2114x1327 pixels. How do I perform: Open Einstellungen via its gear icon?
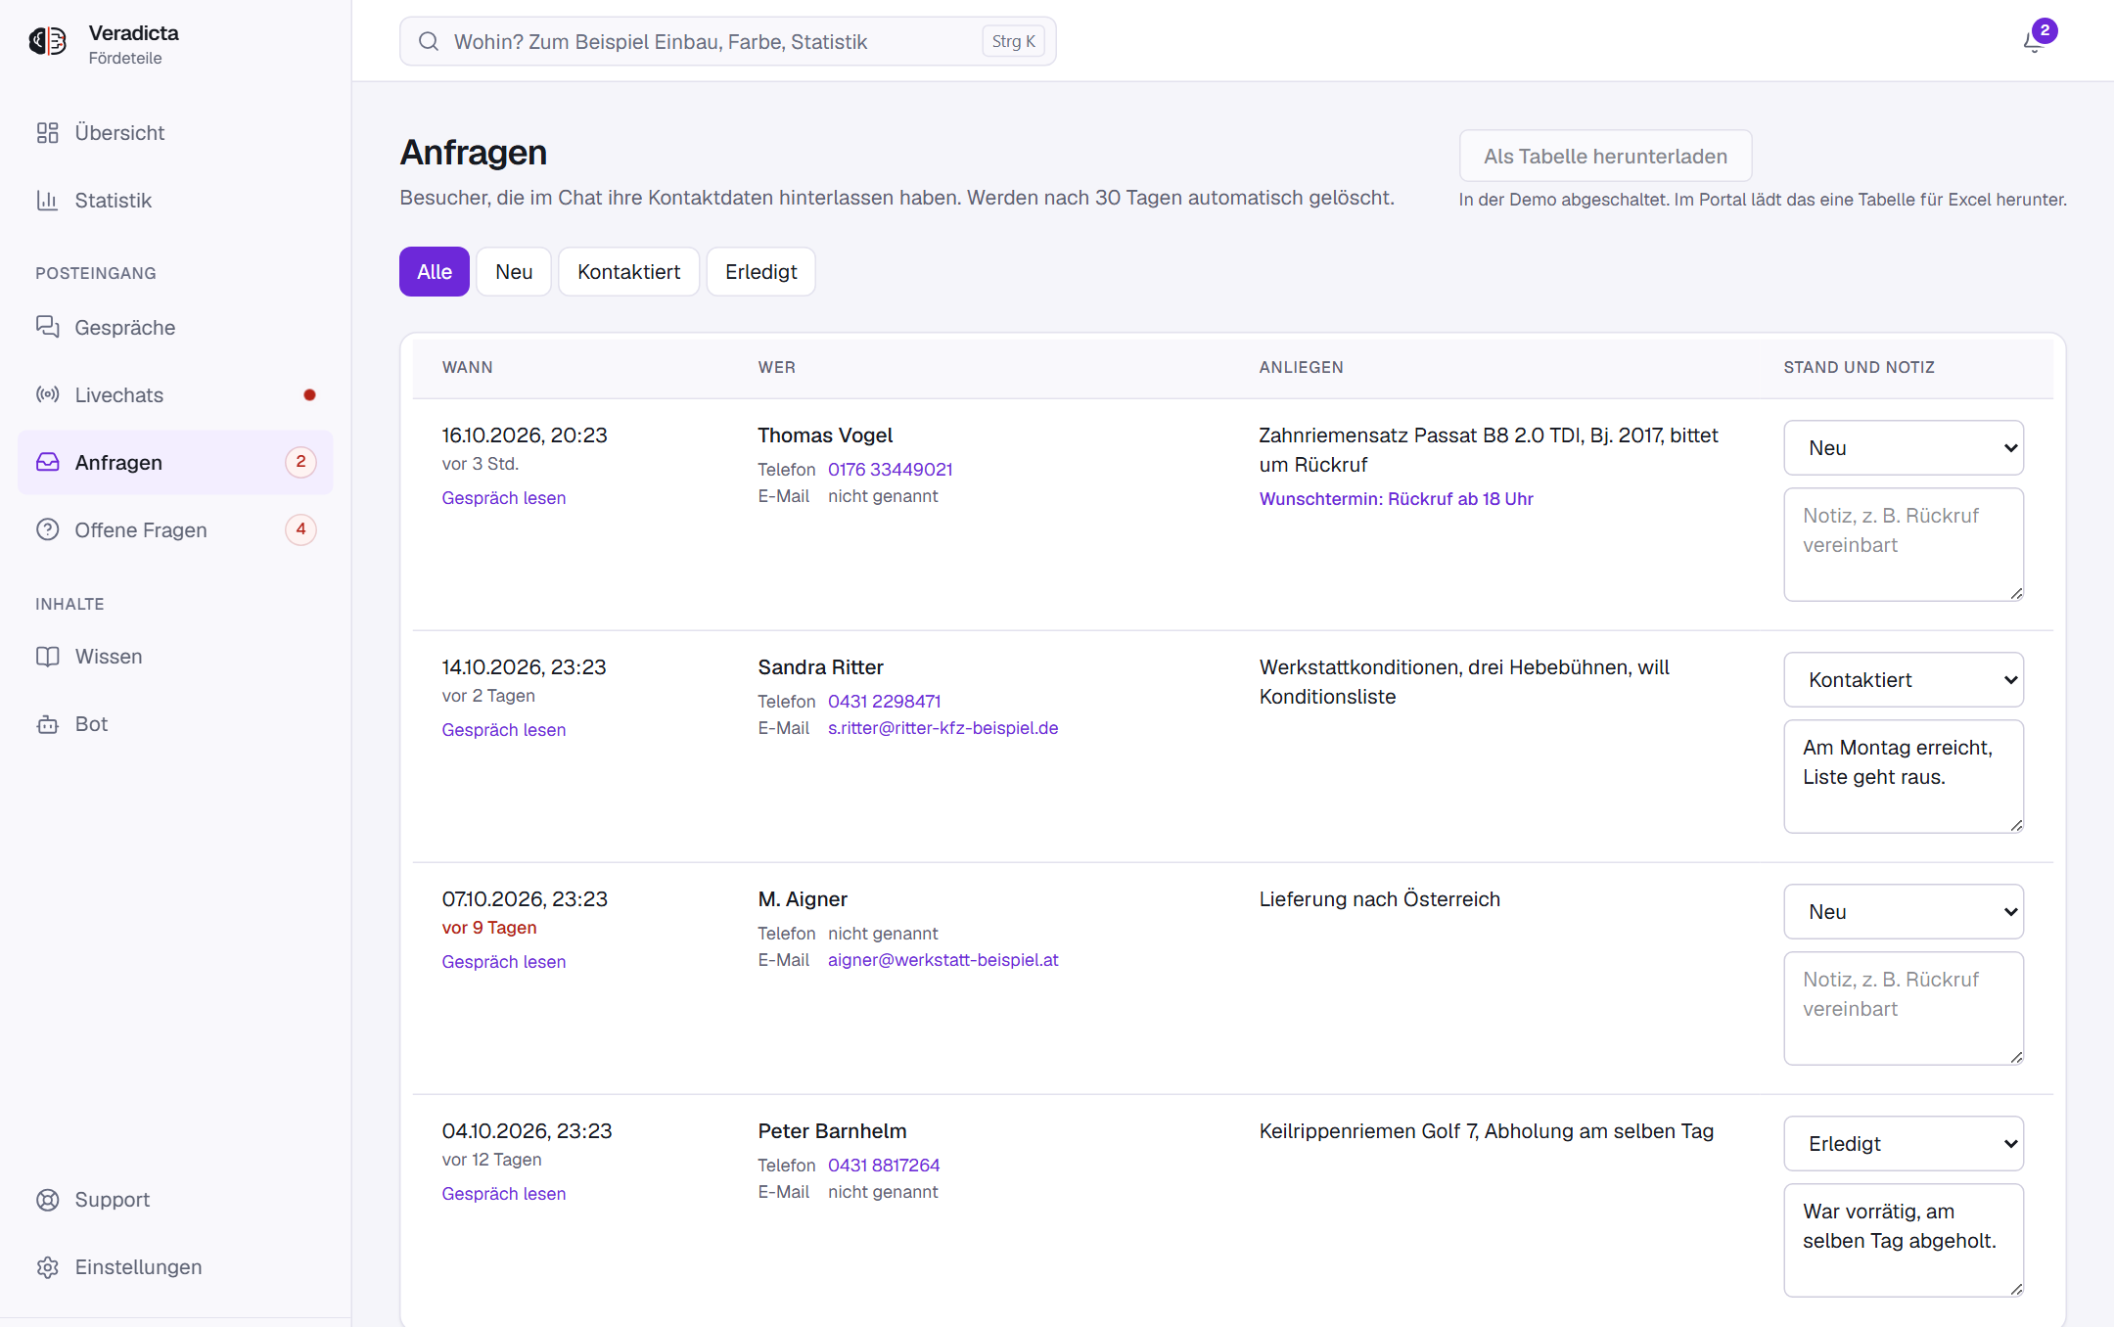coord(48,1267)
